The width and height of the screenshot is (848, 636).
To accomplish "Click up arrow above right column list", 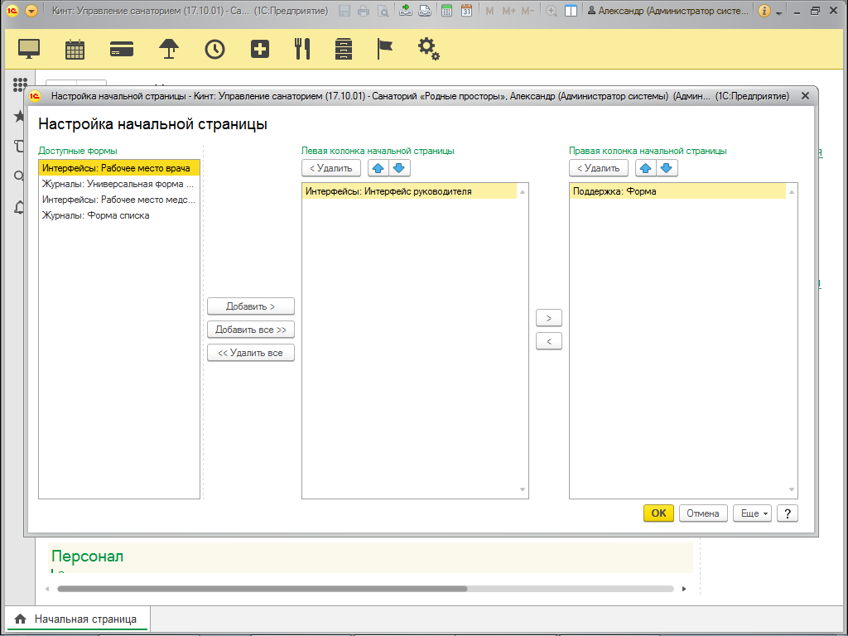I will point(646,168).
